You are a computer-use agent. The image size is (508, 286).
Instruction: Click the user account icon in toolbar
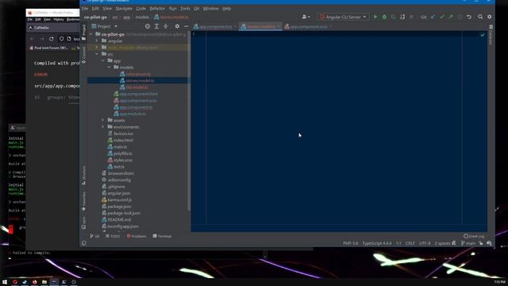click(x=306, y=17)
